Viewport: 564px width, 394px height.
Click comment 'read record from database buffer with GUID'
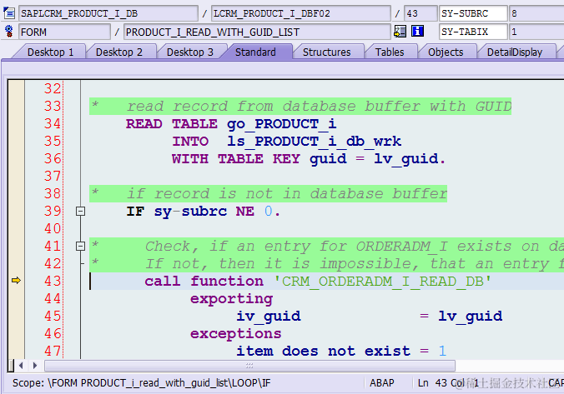pyautogui.click(x=319, y=107)
